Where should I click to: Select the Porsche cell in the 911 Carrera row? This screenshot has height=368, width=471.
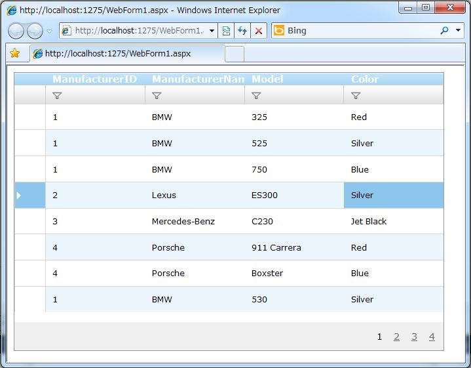[x=195, y=248]
